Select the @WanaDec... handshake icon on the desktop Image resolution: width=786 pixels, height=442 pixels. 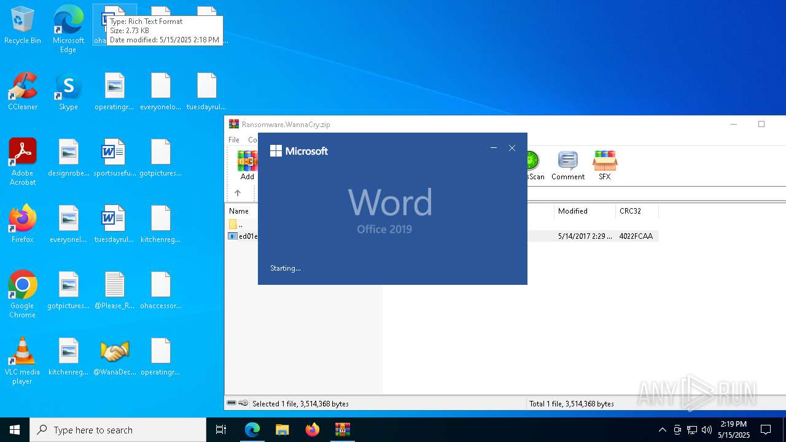(x=115, y=357)
